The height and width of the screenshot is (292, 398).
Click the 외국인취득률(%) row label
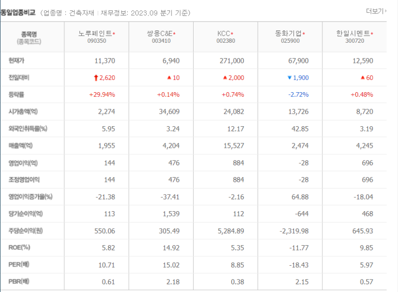(x=28, y=129)
